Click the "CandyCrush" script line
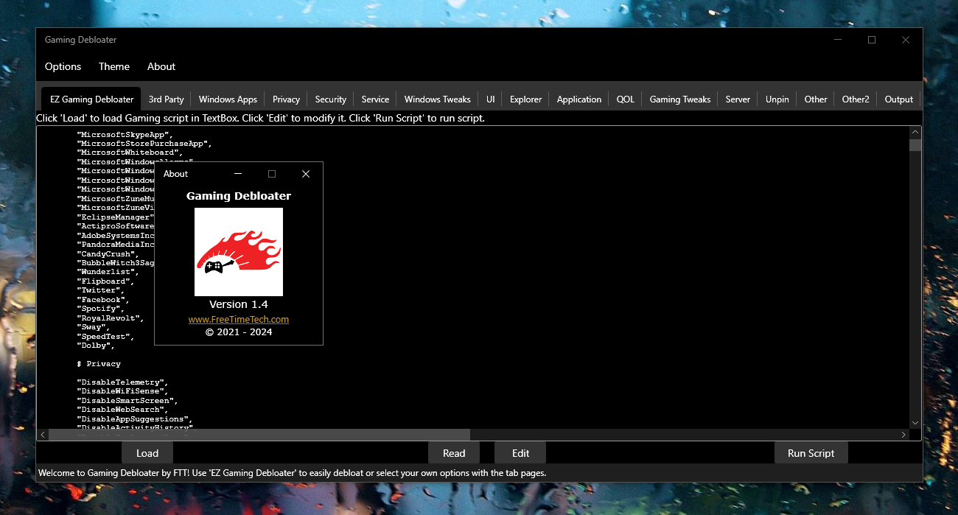This screenshot has width=958, height=515. (x=108, y=253)
